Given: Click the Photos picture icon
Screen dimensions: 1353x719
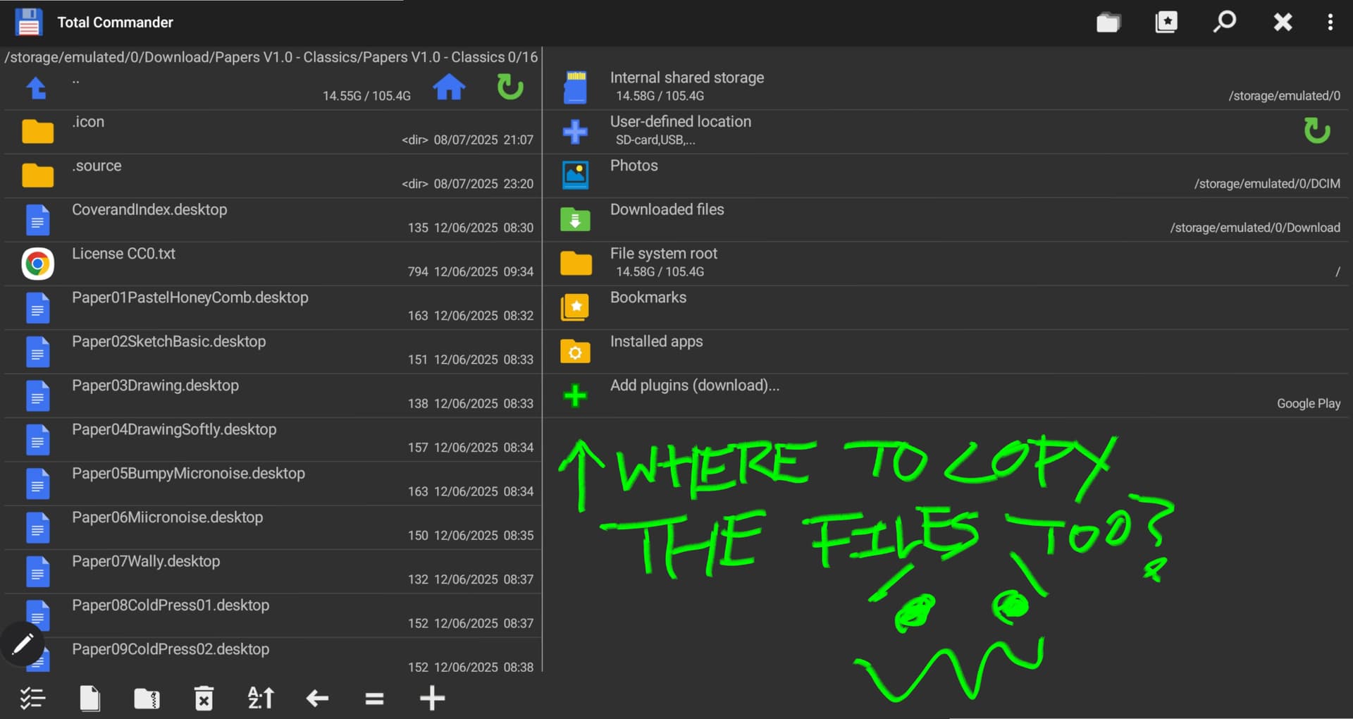Looking at the screenshot, I should point(575,175).
